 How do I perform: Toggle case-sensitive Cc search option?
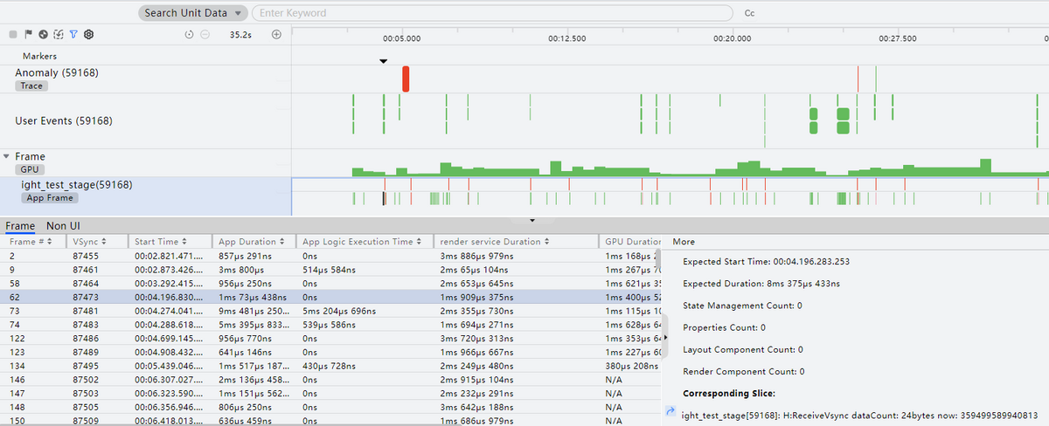click(749, 13)
